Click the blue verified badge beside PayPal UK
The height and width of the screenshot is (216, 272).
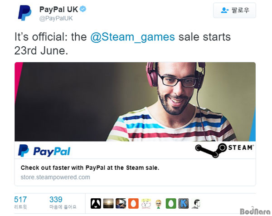pos(83,9)
